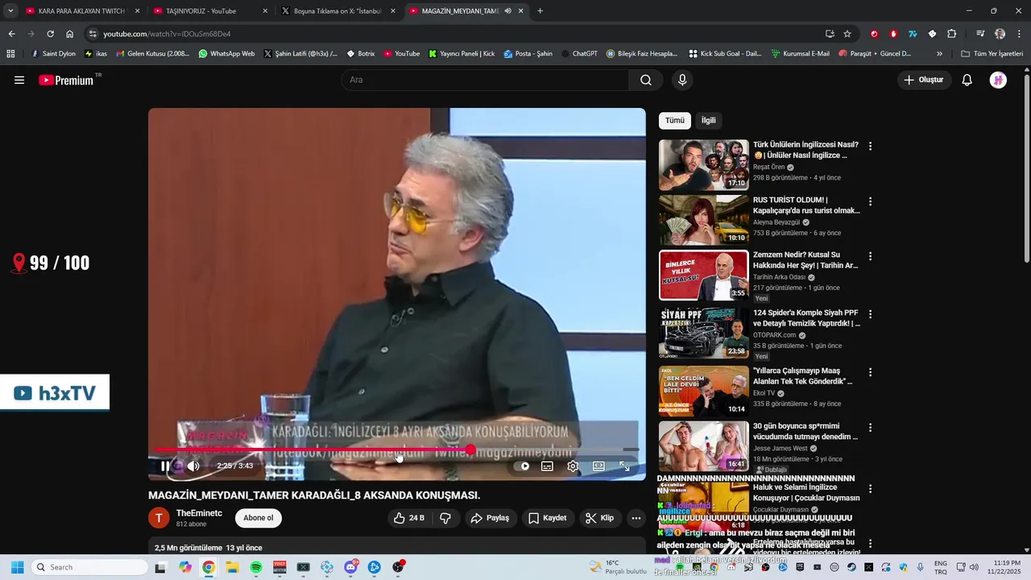Image resolution: width=1031 pixels, height=580 pixels.
Task: Open Windows Start menu
Action: point(17,567)
